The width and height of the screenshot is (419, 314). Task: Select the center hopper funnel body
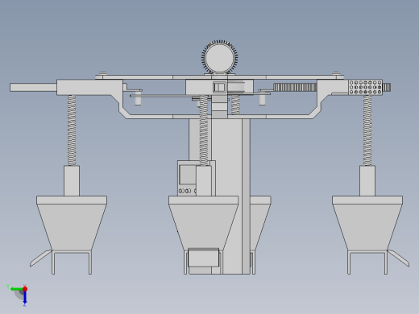(x=203, y=227)
